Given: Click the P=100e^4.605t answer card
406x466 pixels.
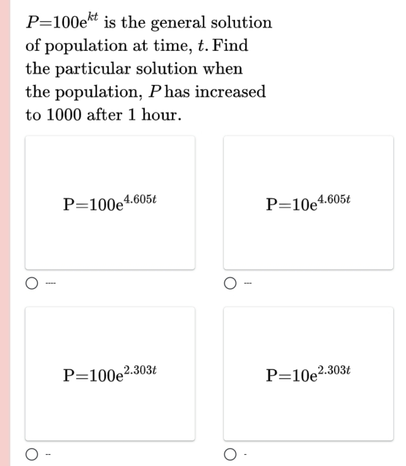Looking at the screenshot, I should pos(110,202).
